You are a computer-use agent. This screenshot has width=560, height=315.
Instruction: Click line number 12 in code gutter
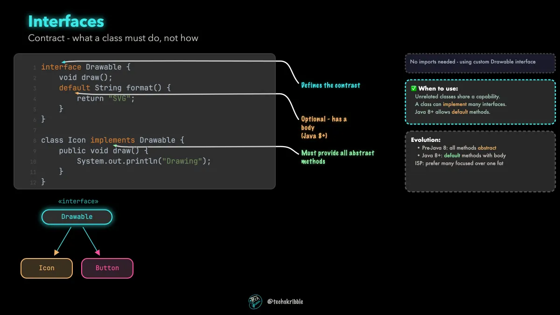33,182
